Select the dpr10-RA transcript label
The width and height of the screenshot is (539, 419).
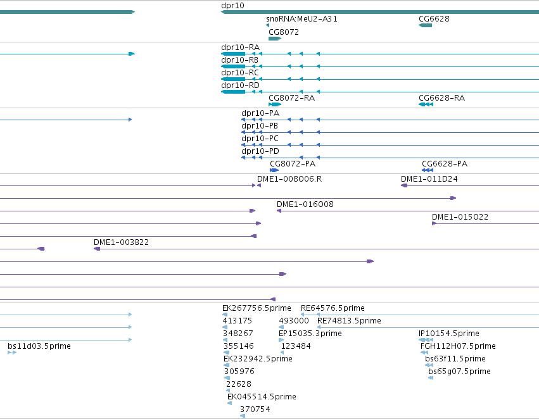240,47
